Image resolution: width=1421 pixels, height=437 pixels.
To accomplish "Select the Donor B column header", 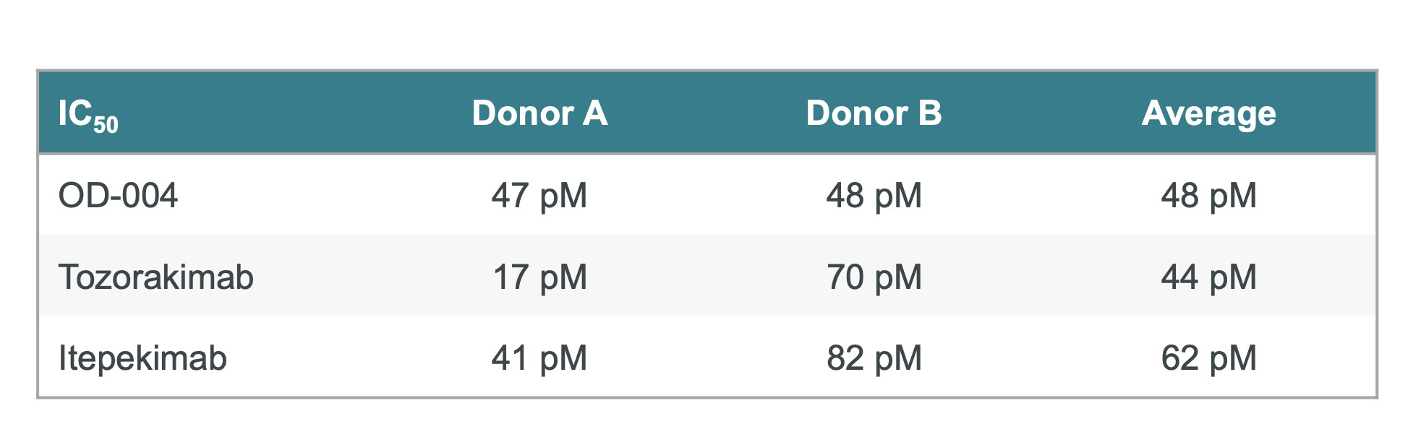I will tap(874, 113).
